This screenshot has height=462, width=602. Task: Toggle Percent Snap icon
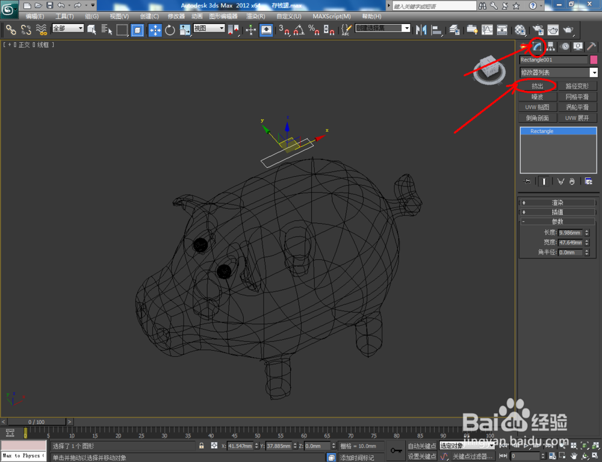[x=314, y=29]
